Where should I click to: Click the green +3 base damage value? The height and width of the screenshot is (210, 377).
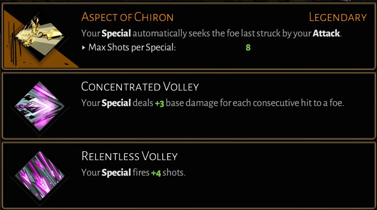pyautogui.click(x=159, y=104)
